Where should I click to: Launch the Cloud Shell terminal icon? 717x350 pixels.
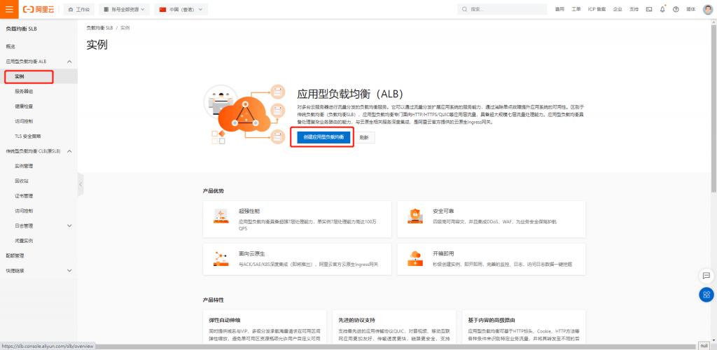649,9
